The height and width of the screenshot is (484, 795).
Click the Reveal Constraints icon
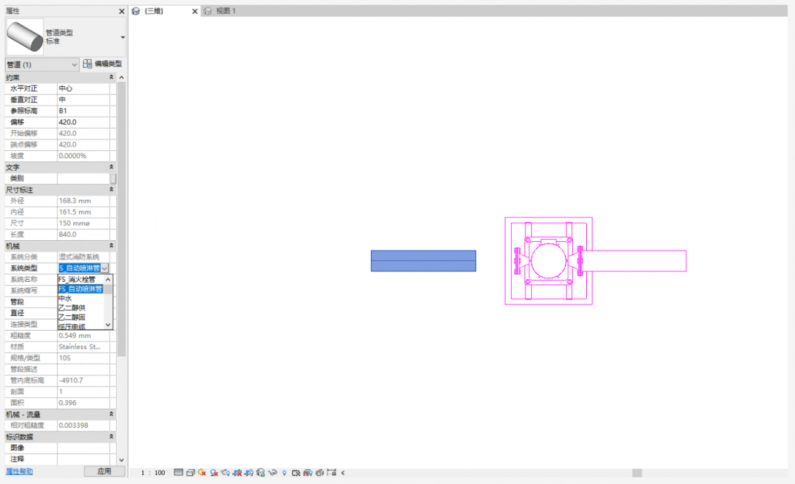[x=331, y=473]
